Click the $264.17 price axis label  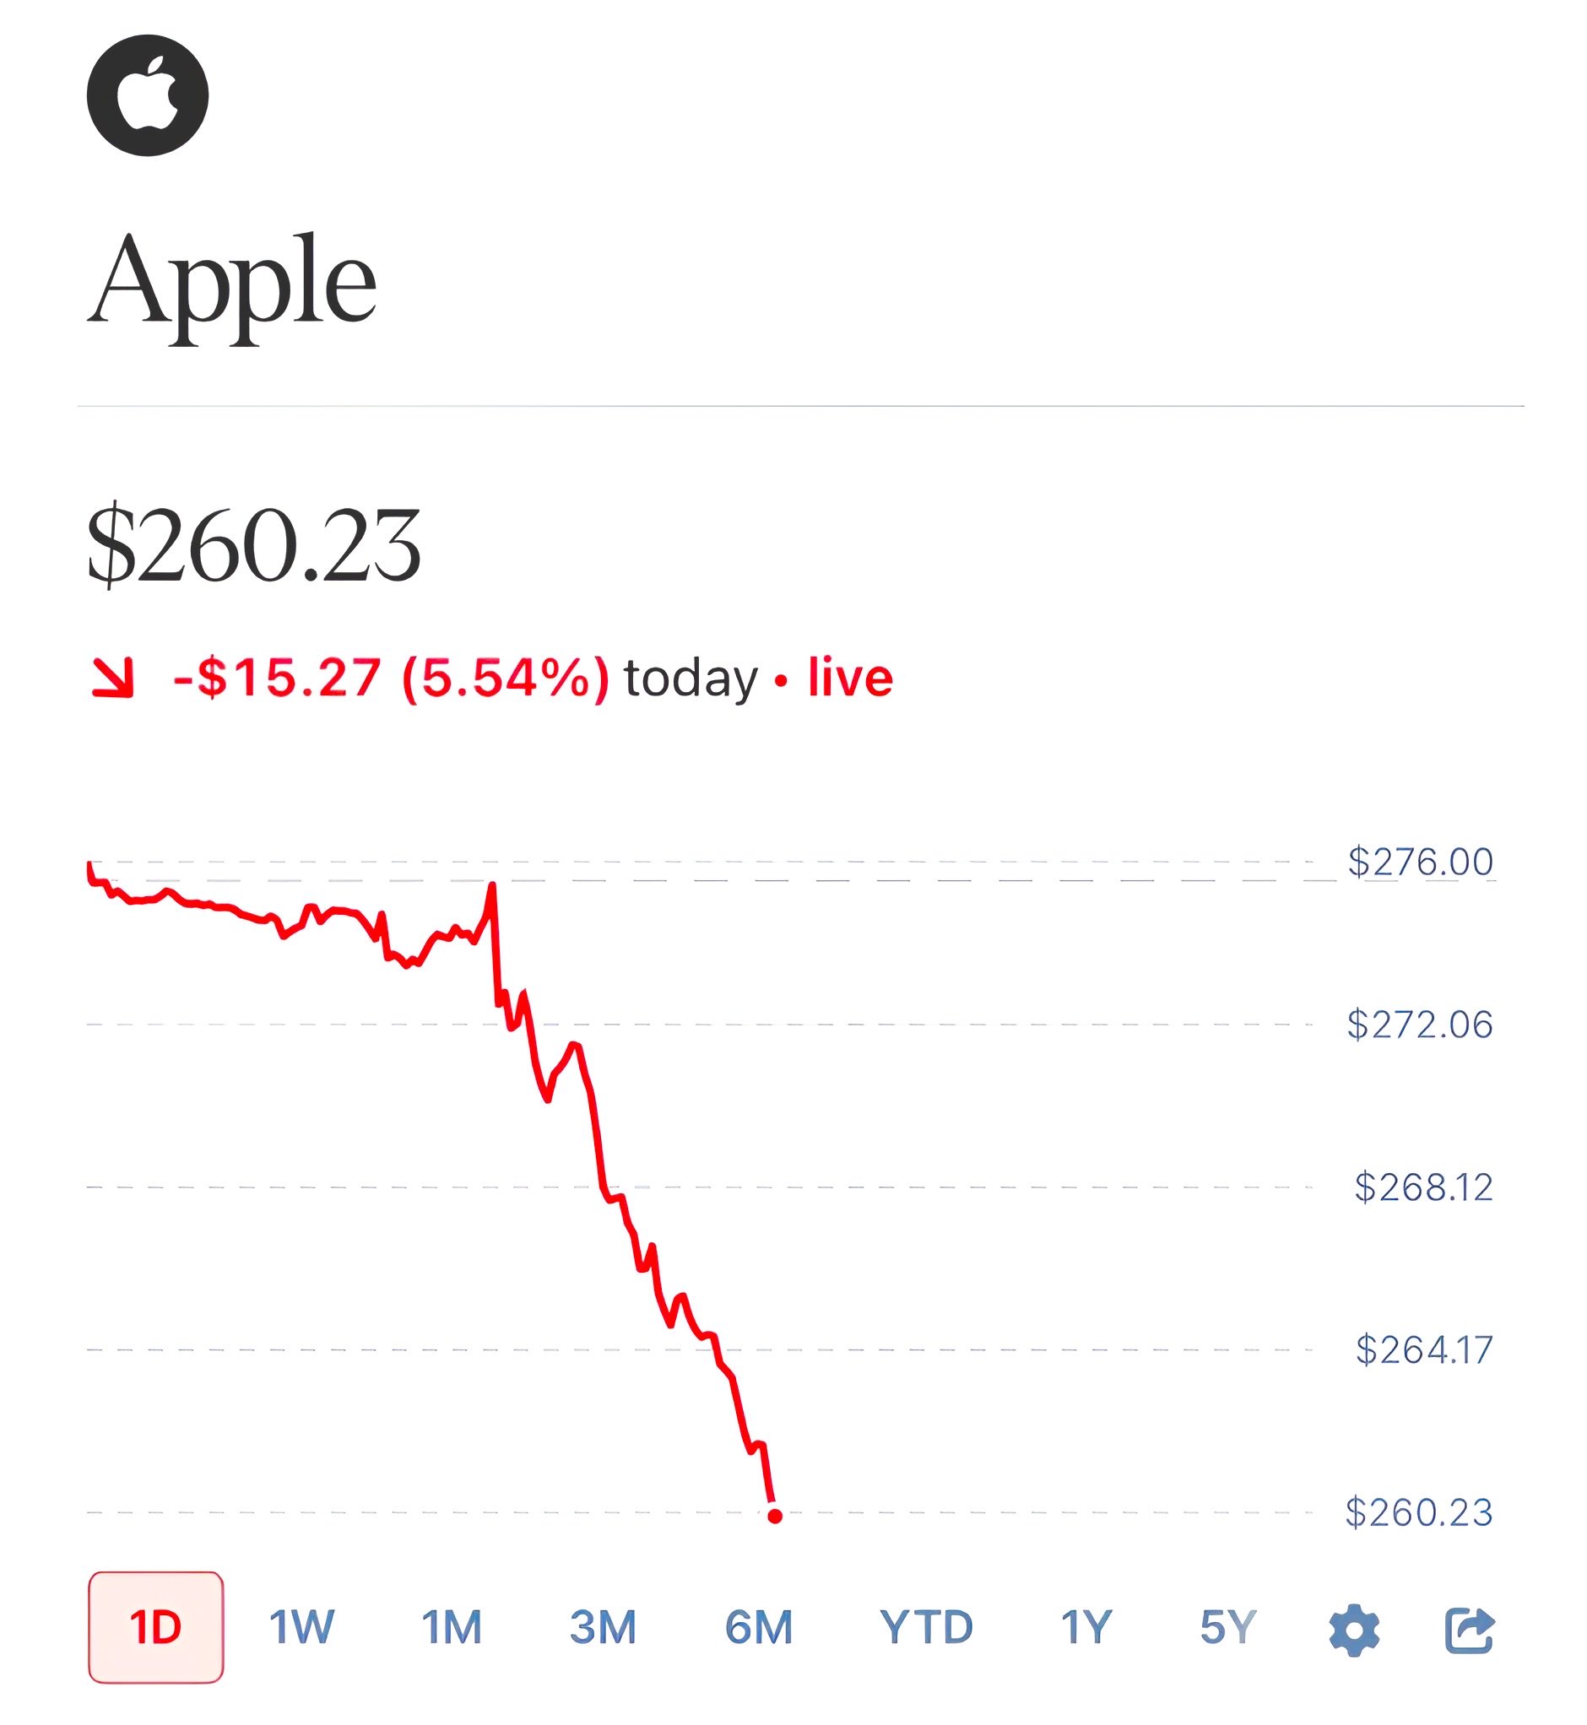[1424, 1349]
